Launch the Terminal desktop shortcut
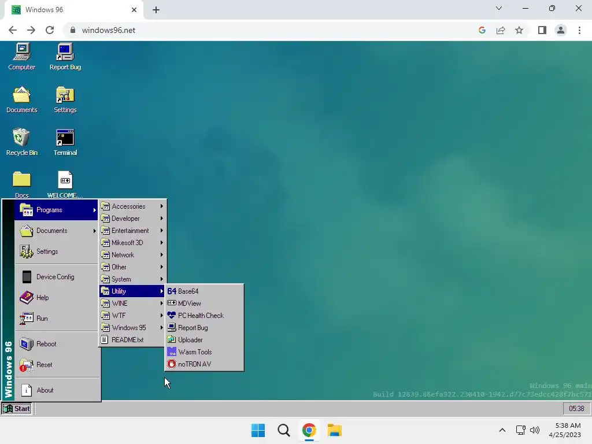 click(x=65, y=142)
